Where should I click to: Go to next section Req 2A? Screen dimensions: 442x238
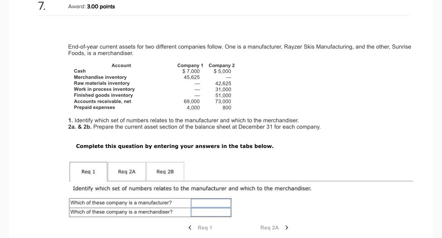click(x=274, y=227)
